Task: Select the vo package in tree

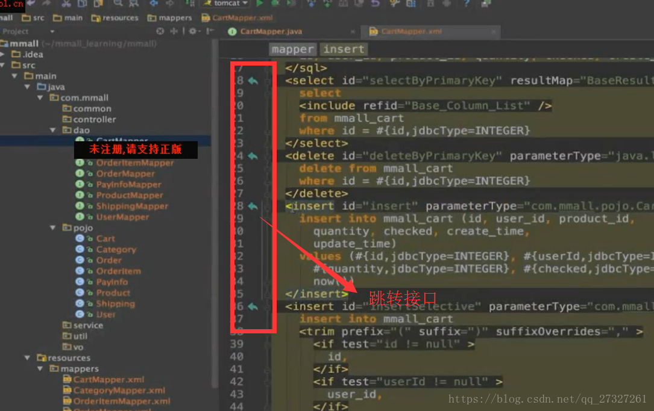Action: (72, 347)
